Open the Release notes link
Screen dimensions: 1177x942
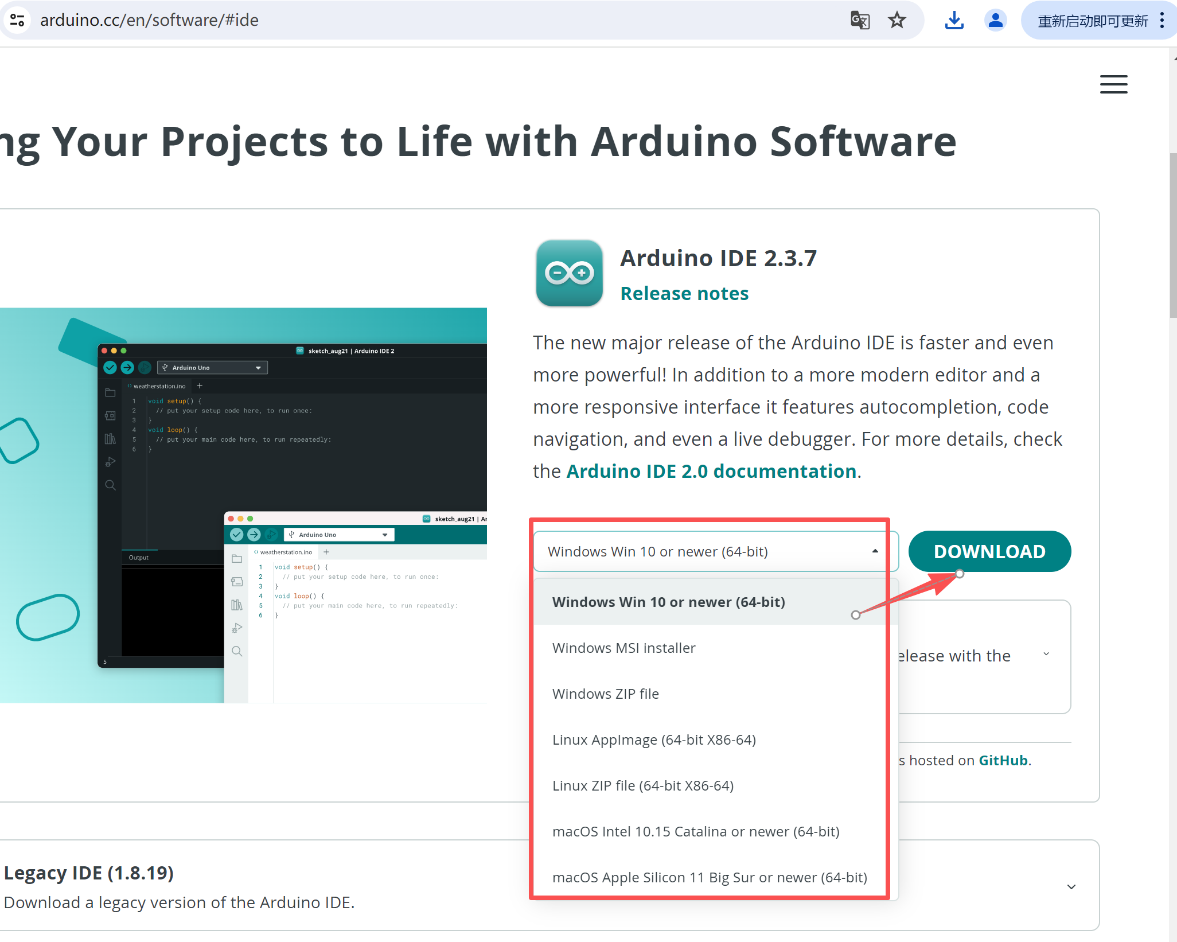684,293
